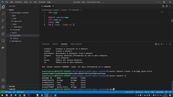Open the Search view in activity bar
The image size is (173, 97).
point(3,14)
